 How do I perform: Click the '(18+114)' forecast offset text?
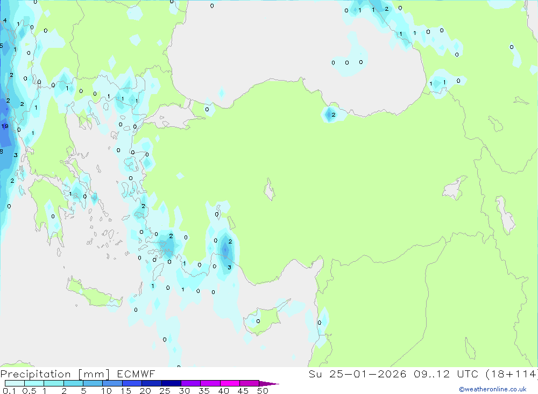point(512,374)
